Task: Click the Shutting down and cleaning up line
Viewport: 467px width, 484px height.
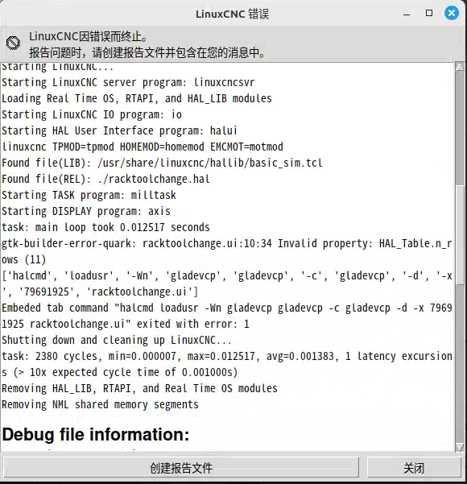Action: [x=117, y=340]
